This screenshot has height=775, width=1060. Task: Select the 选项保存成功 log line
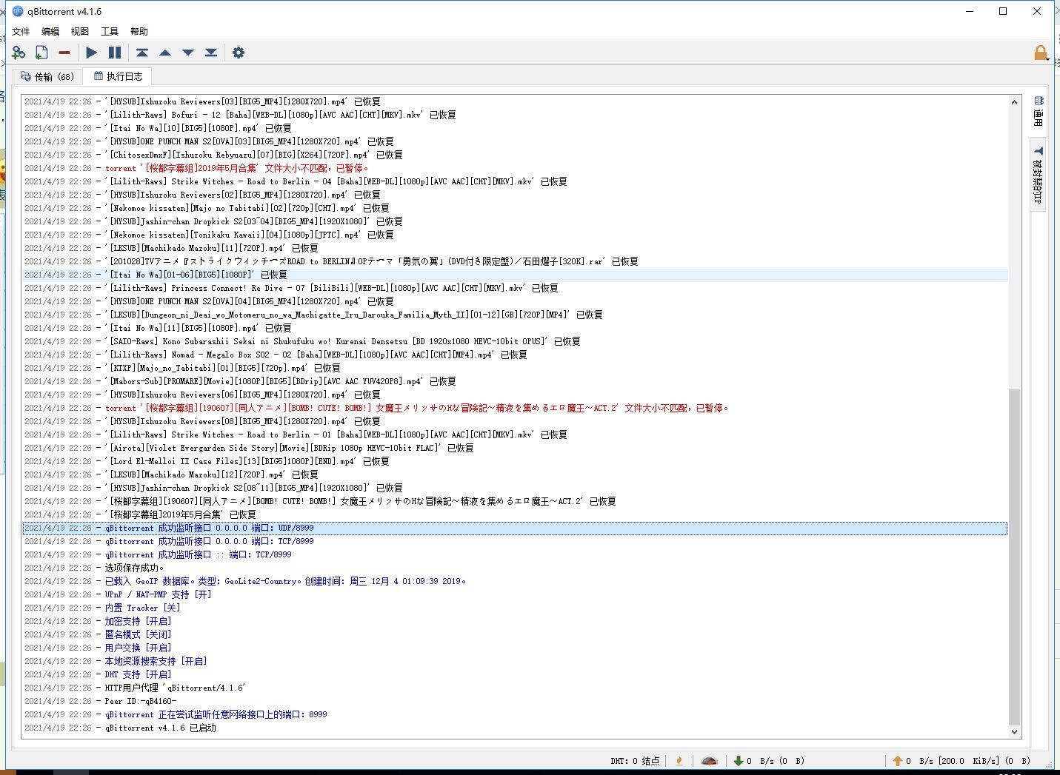[x=515, y=568]
